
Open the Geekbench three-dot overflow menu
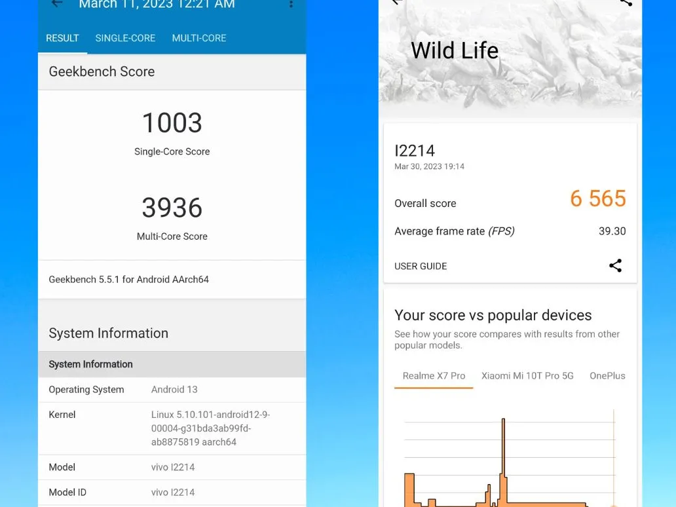tap(291, 5)
